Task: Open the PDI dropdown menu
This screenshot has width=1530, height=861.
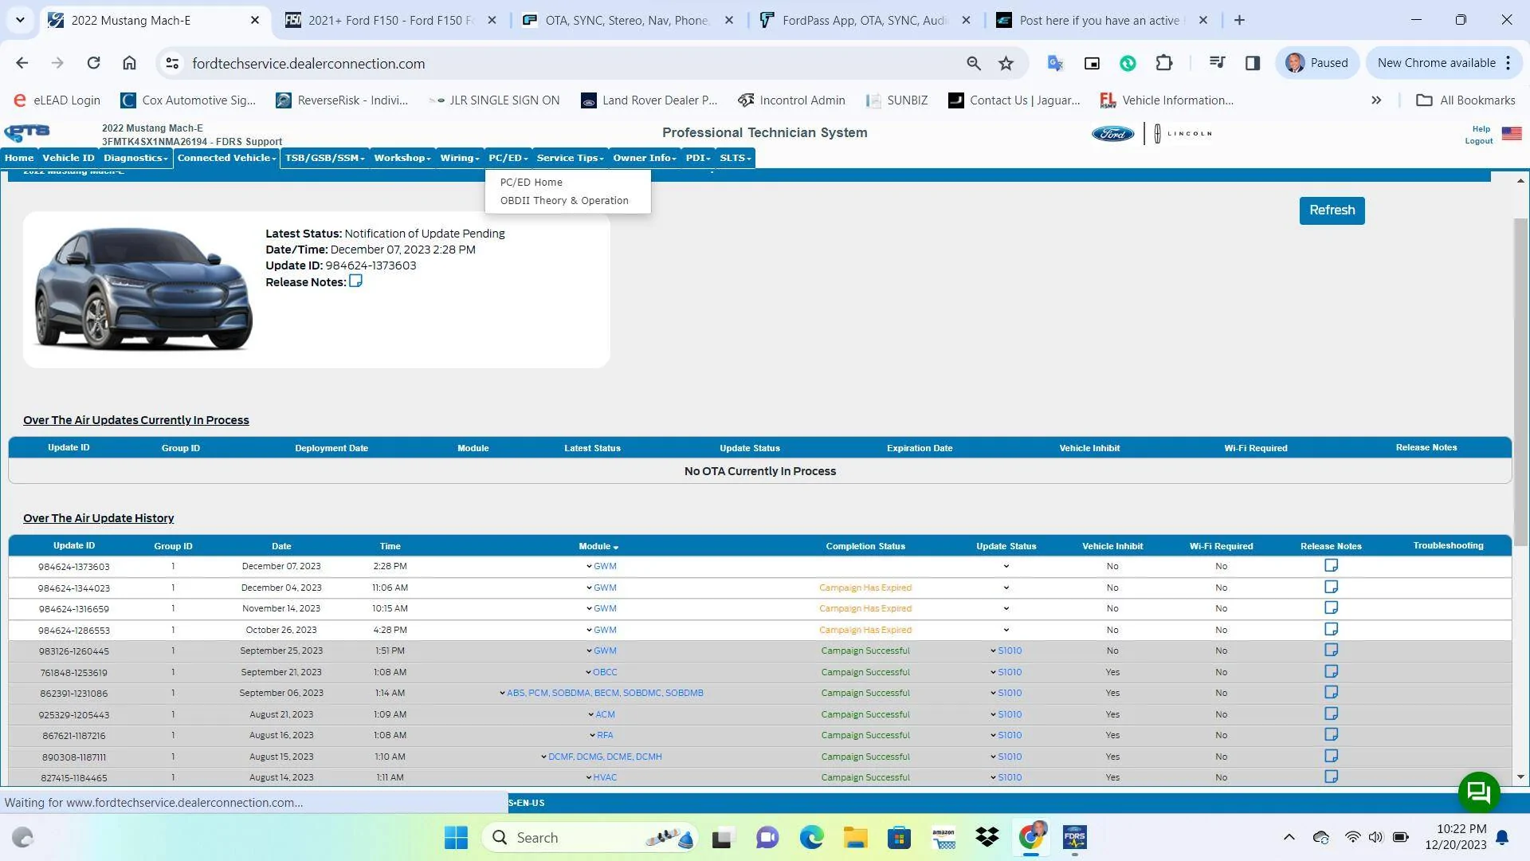Action: (x=698, y=158)
